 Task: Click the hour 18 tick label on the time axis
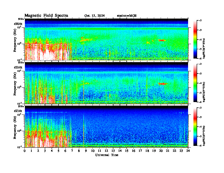147,151
